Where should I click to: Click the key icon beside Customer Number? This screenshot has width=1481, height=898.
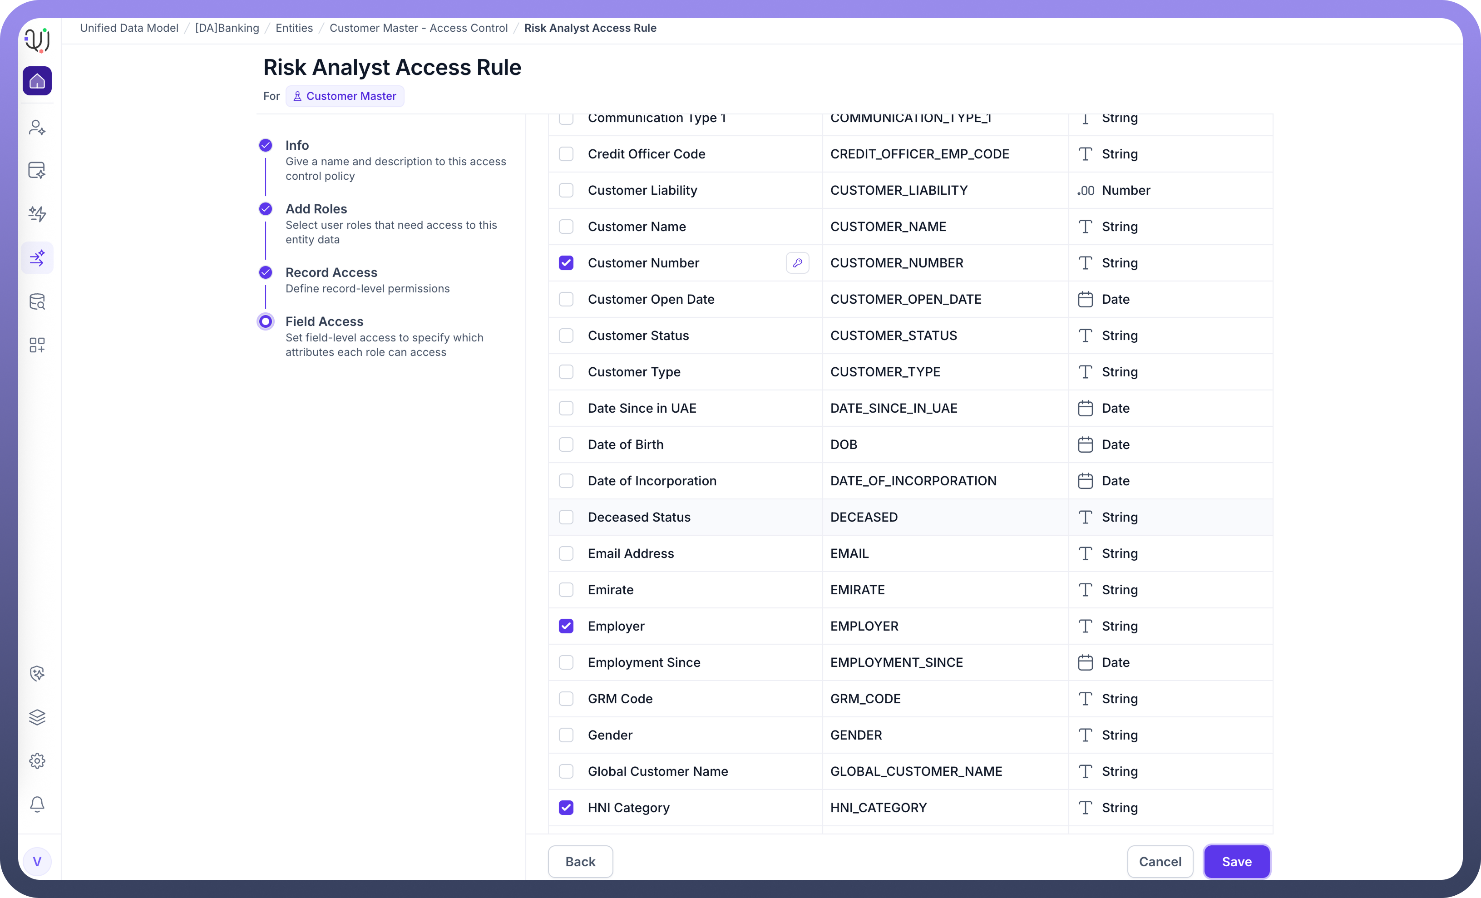pos(797,263)
